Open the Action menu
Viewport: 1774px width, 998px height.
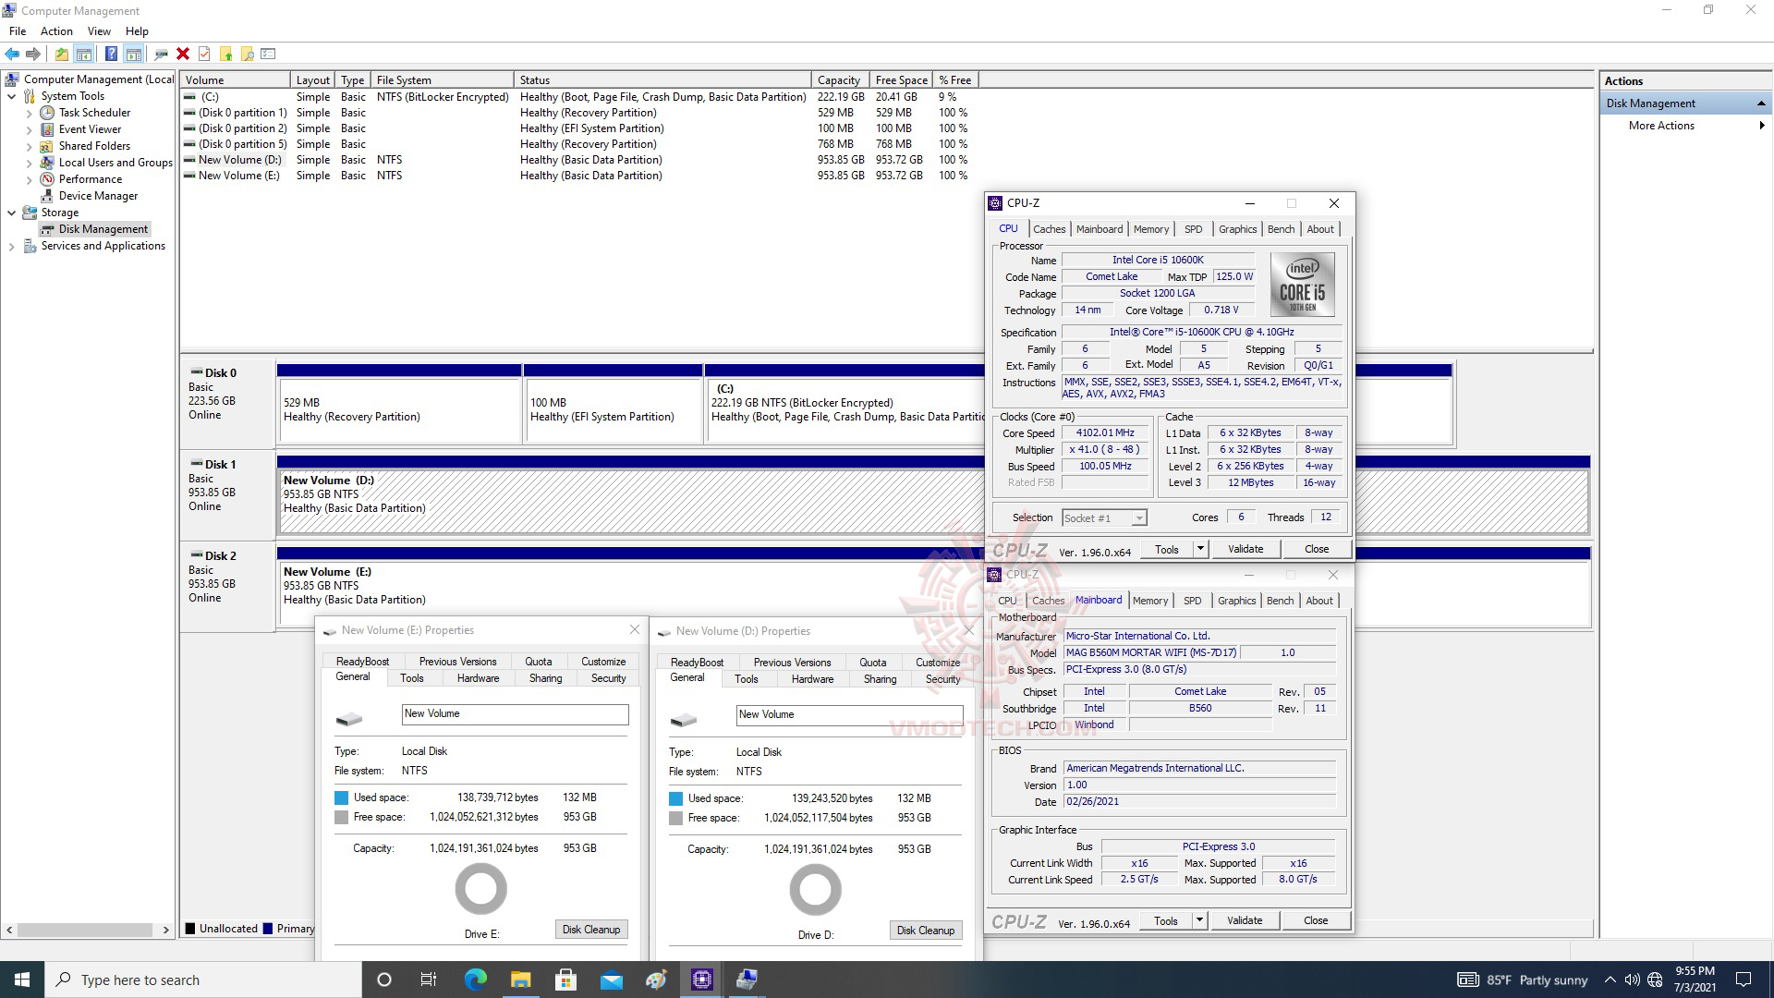coord(56,30)
